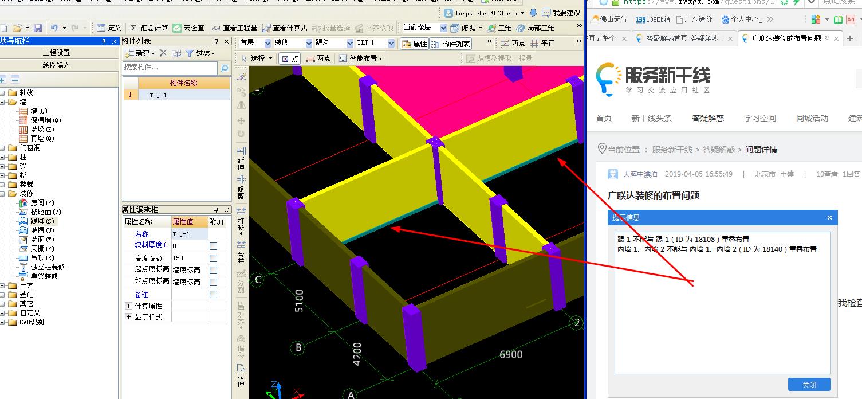Check 附加 box for 块料厚度 row
Screen dimensions: 862x399
(x=213, y=245)
